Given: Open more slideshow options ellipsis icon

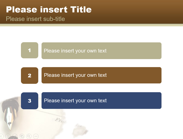Looking at the screenshot, I should [36, 136].
